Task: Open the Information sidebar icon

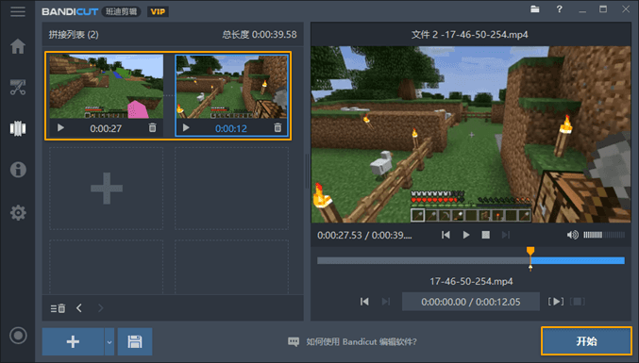Action: coord(18,170)
